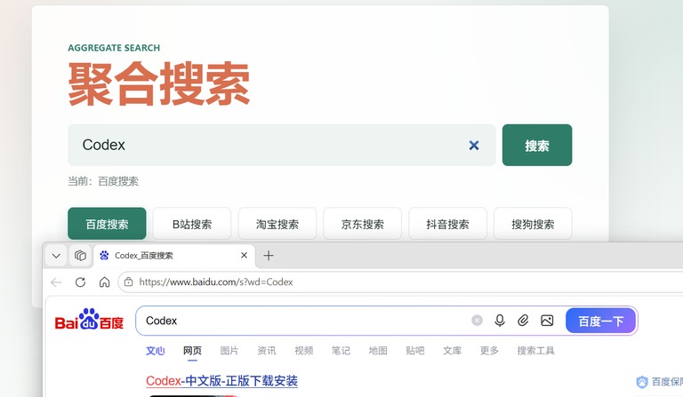Click the 百度一下 search button
This screenshot has width=683, height=397.
[x=600, y=321]
